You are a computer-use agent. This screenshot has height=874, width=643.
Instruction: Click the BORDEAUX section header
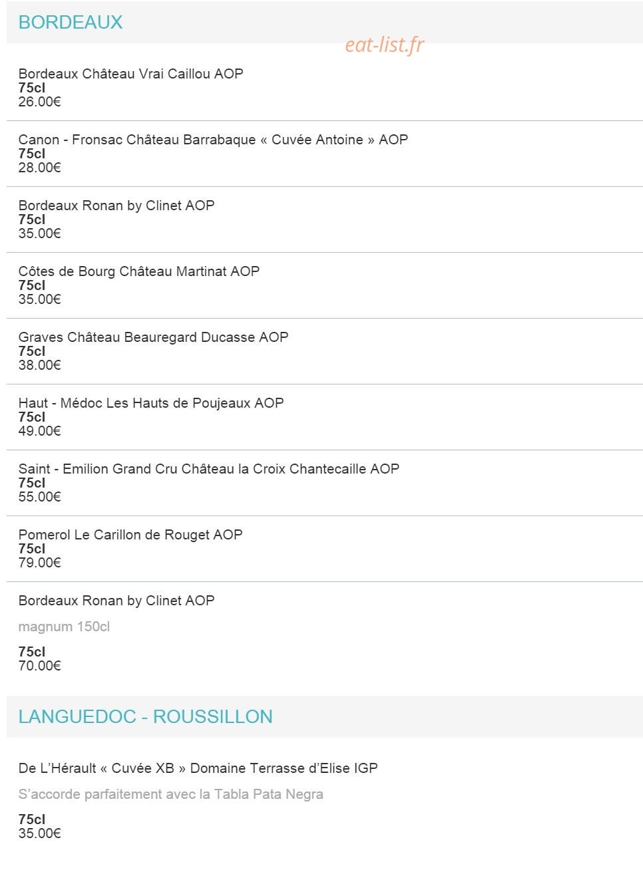tap(71, 22)
